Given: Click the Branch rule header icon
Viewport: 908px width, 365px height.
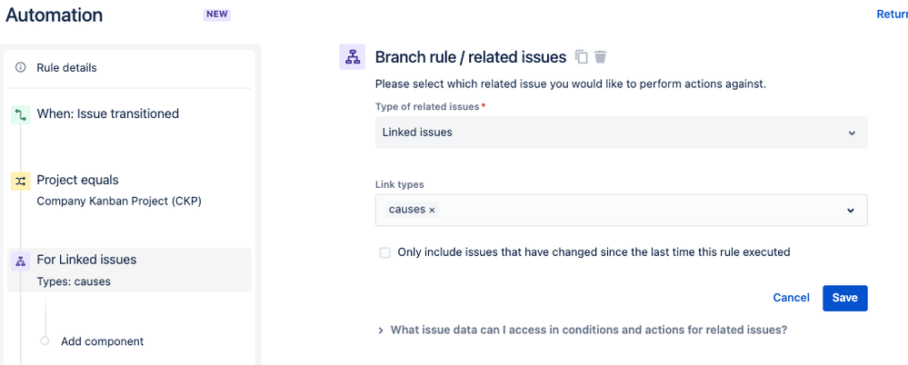Looking at the screenshot, I should click(x=352, y=57).
